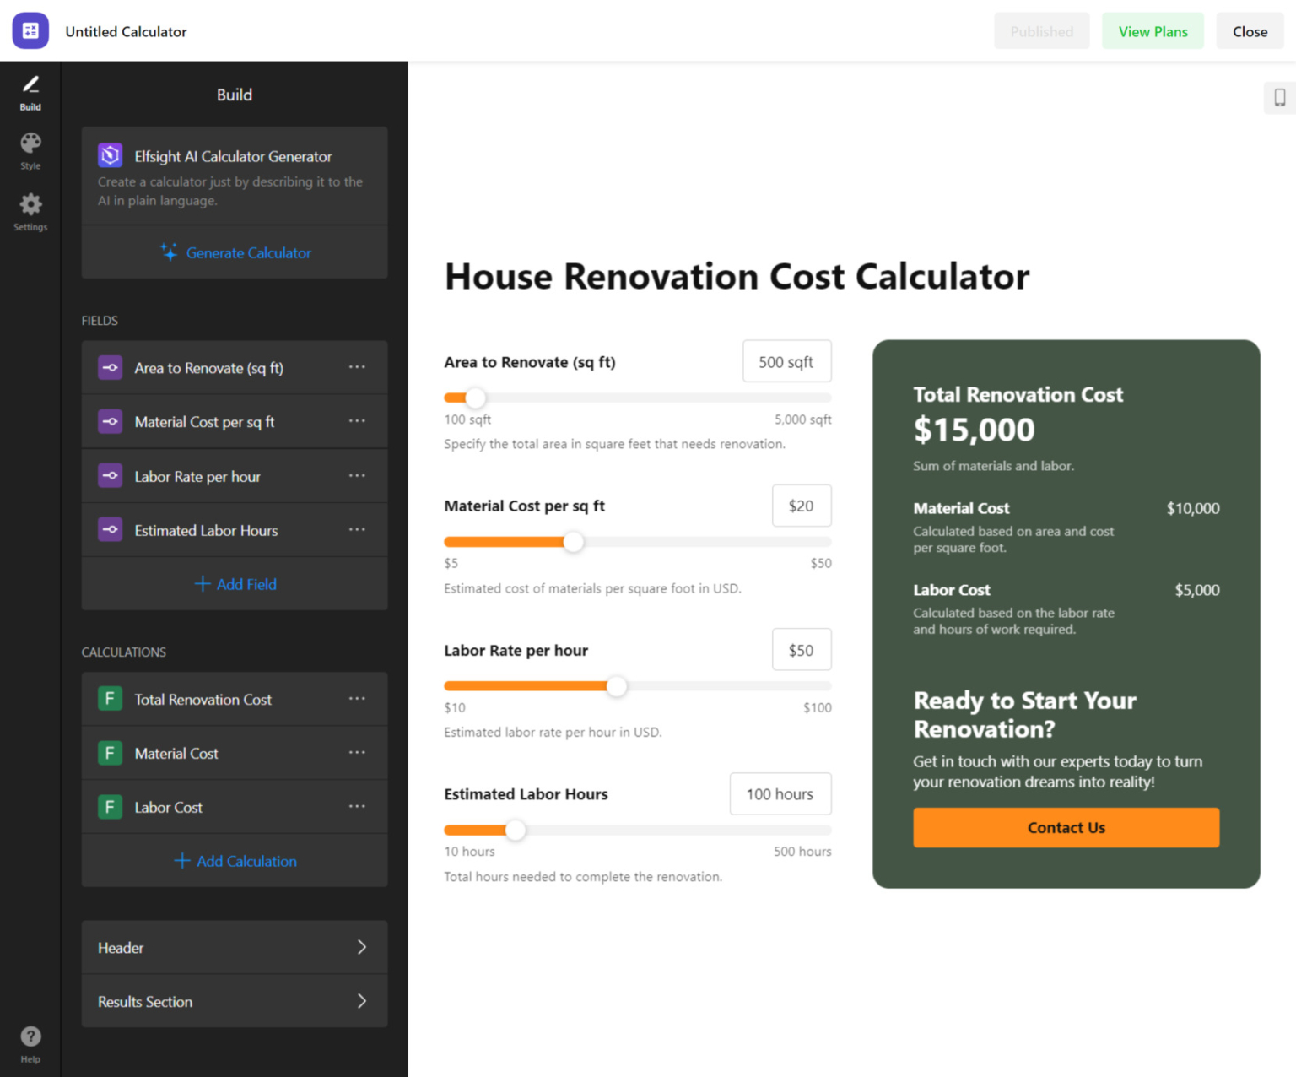
Task: Select the Labor Cost calculation item
Action: [x=169, y=807]
